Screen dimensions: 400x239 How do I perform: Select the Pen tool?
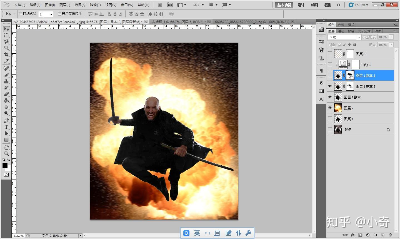tap(6, 121)
